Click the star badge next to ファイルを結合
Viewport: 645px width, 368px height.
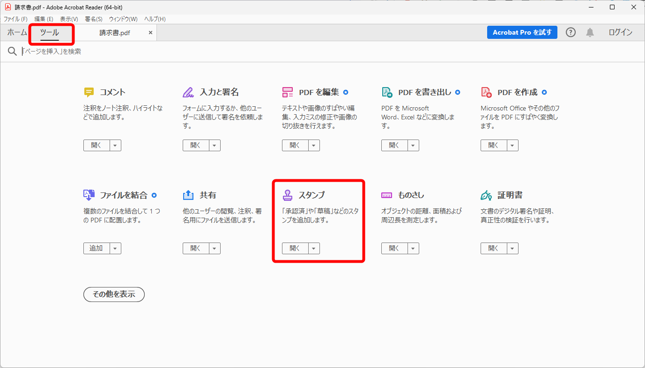pyautogui.click(x=154, y=195)
